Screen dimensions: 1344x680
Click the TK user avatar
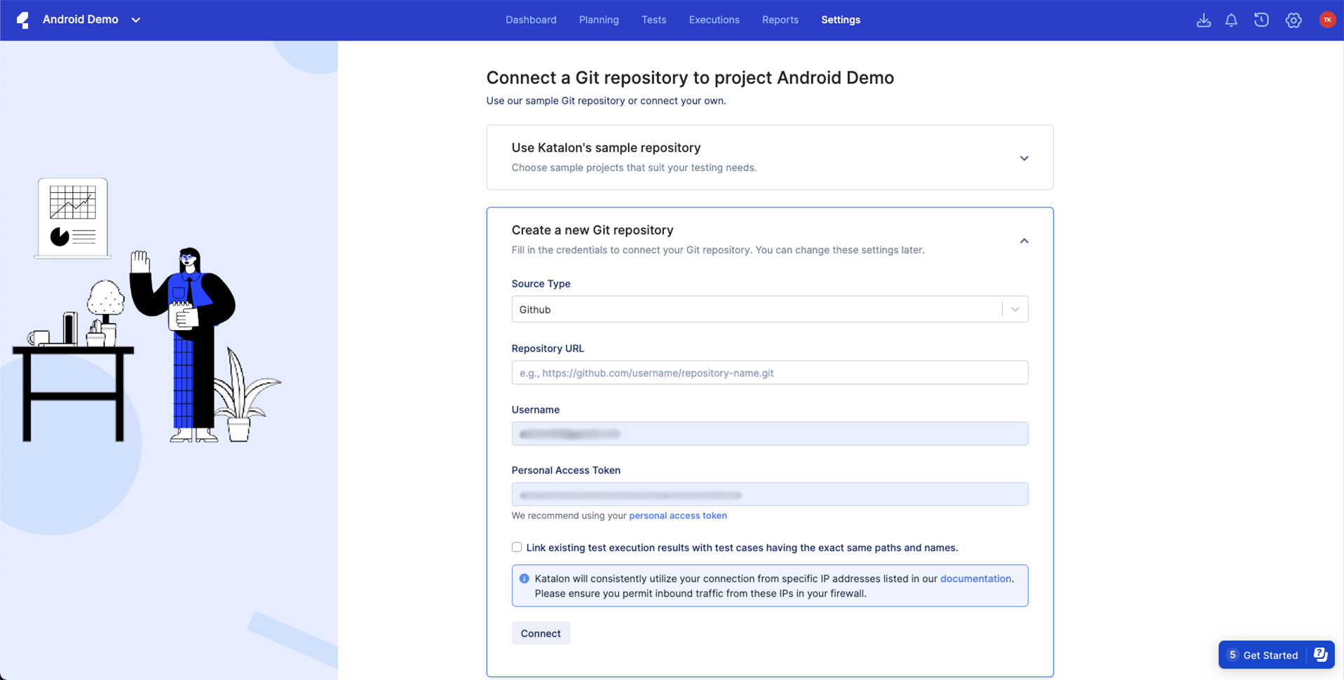click(x=1326, y=20)
